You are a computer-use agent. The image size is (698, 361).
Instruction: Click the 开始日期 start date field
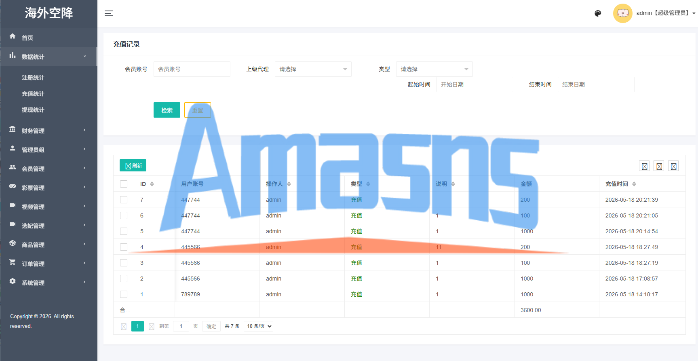pyautogui.click(x=475, y=84)
